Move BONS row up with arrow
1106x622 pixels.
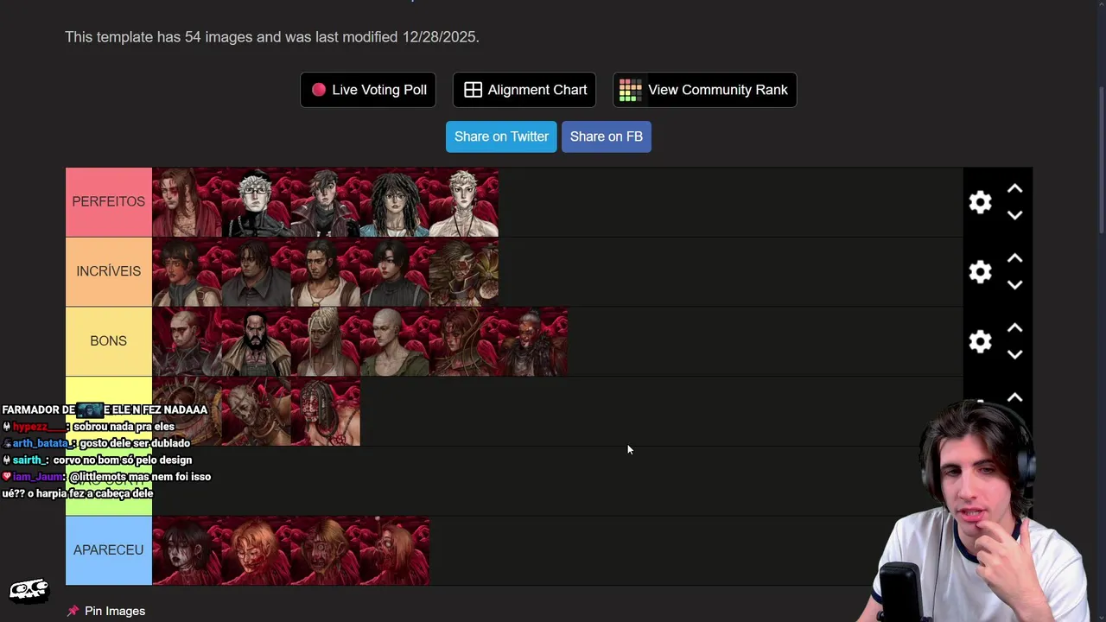tap(1015, 328)
